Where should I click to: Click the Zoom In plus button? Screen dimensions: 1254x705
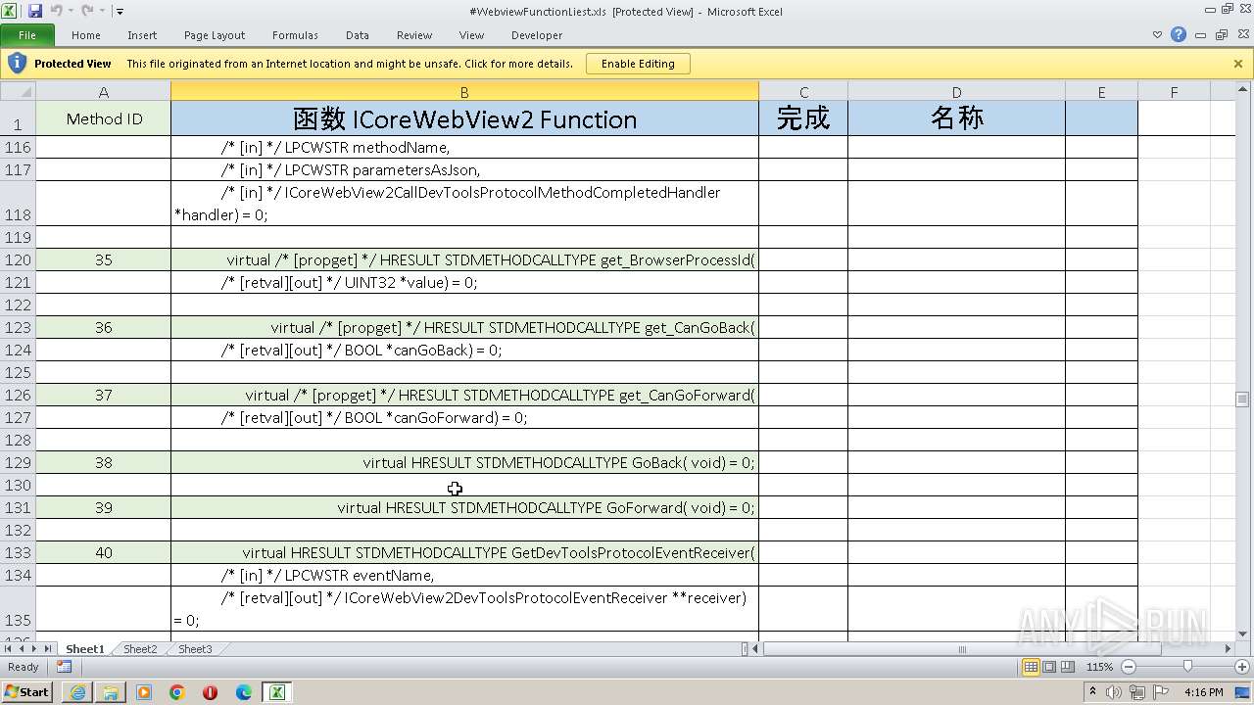pos(1241,667)
